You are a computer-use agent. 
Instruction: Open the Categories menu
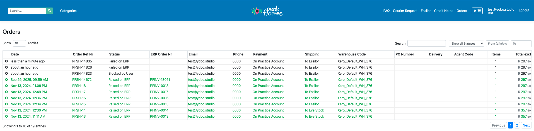tap(68, 11)
